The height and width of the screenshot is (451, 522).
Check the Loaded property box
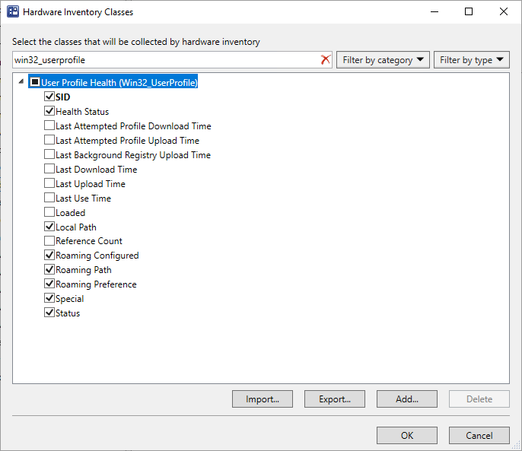[49, 212]
